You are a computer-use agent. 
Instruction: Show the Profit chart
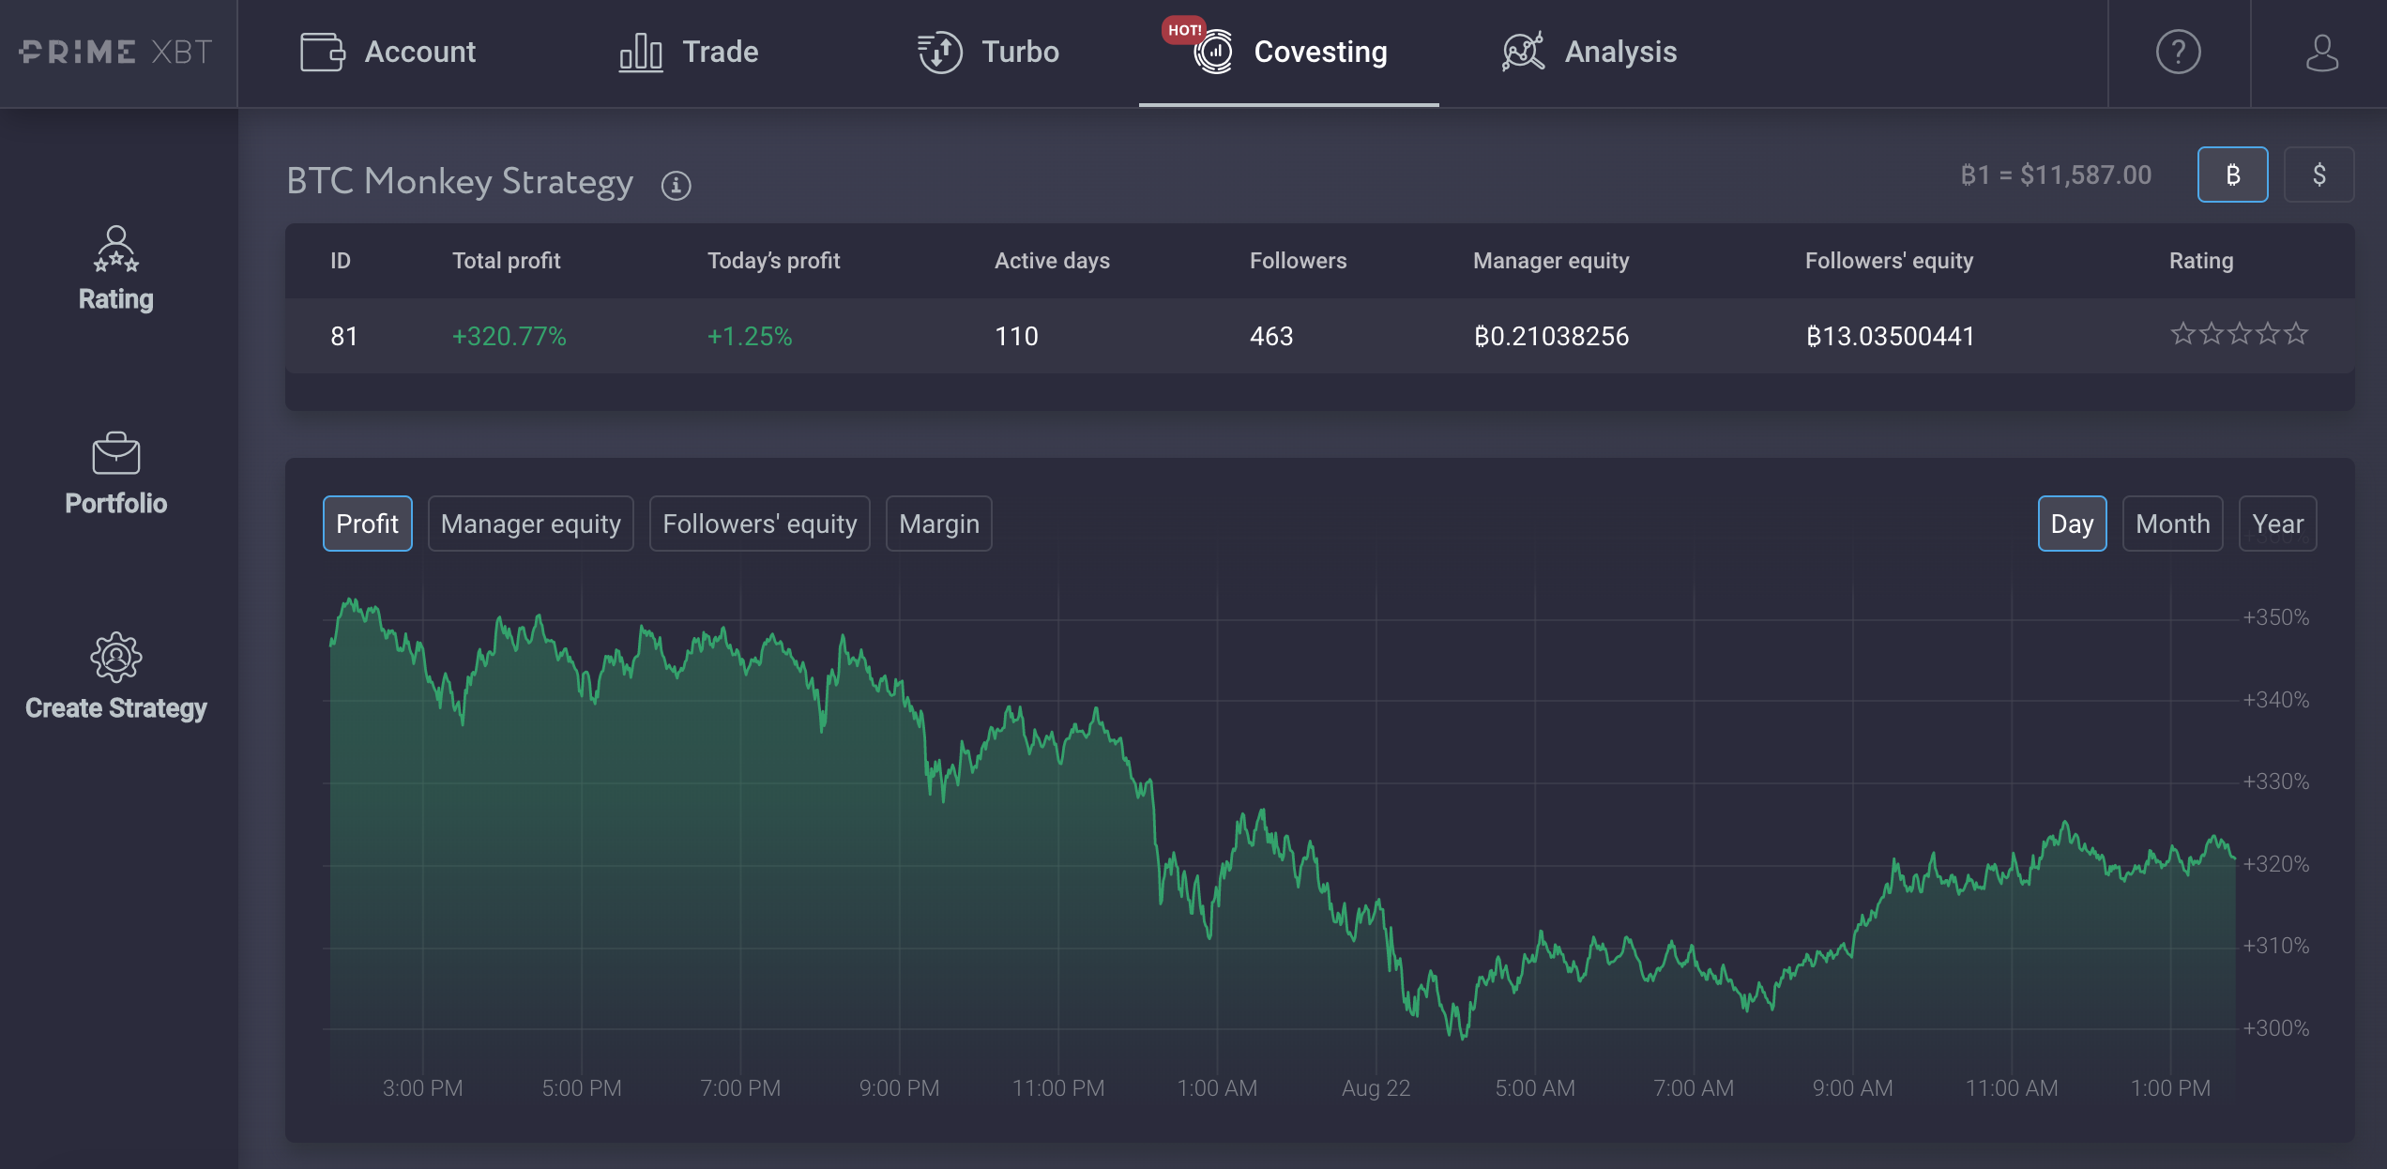point(367,524)
